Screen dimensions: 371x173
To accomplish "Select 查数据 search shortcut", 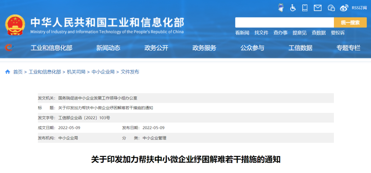I will coord(318,33).
